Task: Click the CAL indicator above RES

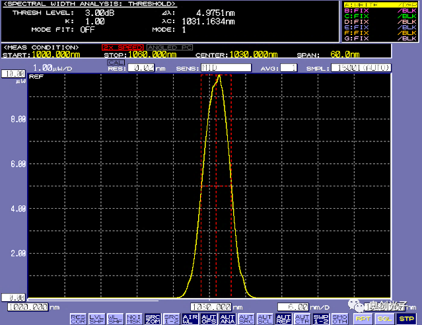Action: (116, 63)
